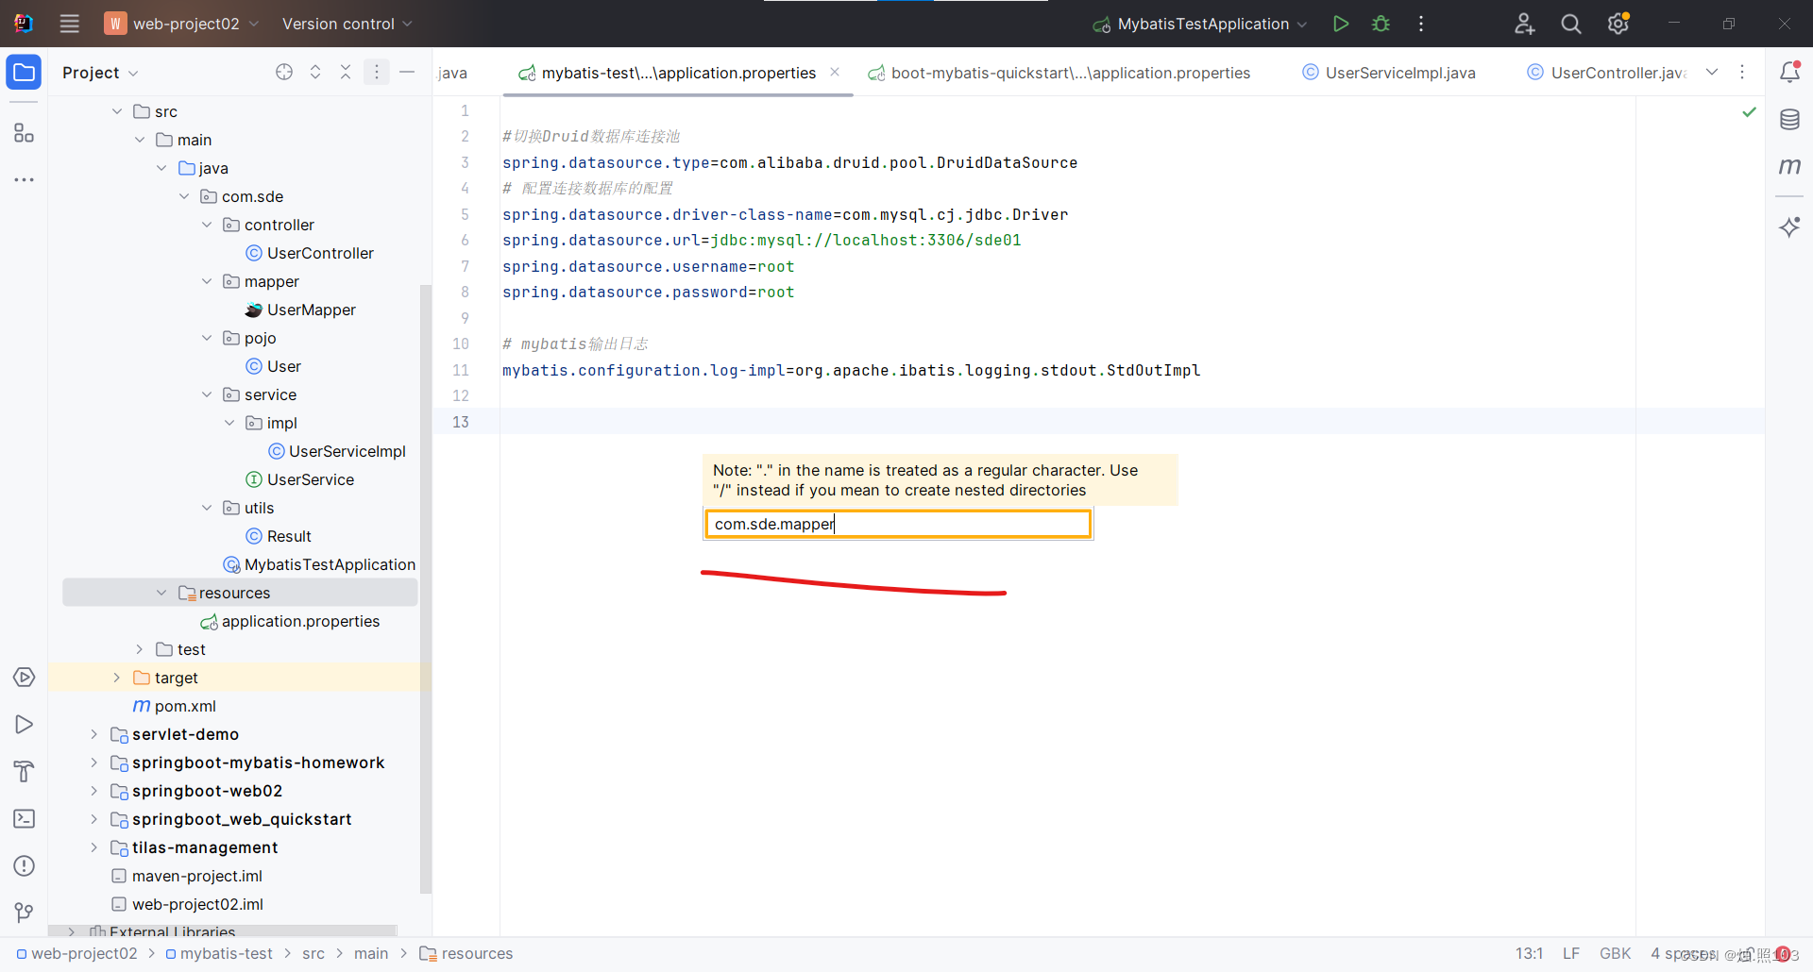Click the green inspection checkmark
Image resolution: width=1813 pixels, height=972 pixels.
click(x=1749, y=112)
